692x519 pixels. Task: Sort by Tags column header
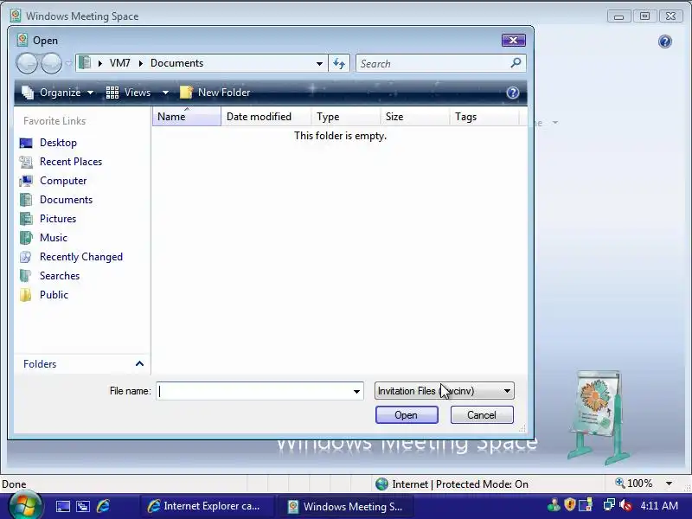click(484, 117)
